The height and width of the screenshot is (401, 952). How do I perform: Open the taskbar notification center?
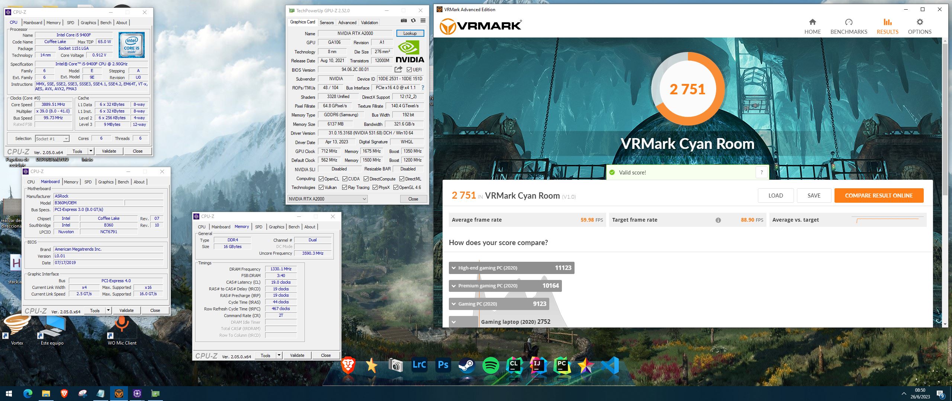click(x=940, y=394)
